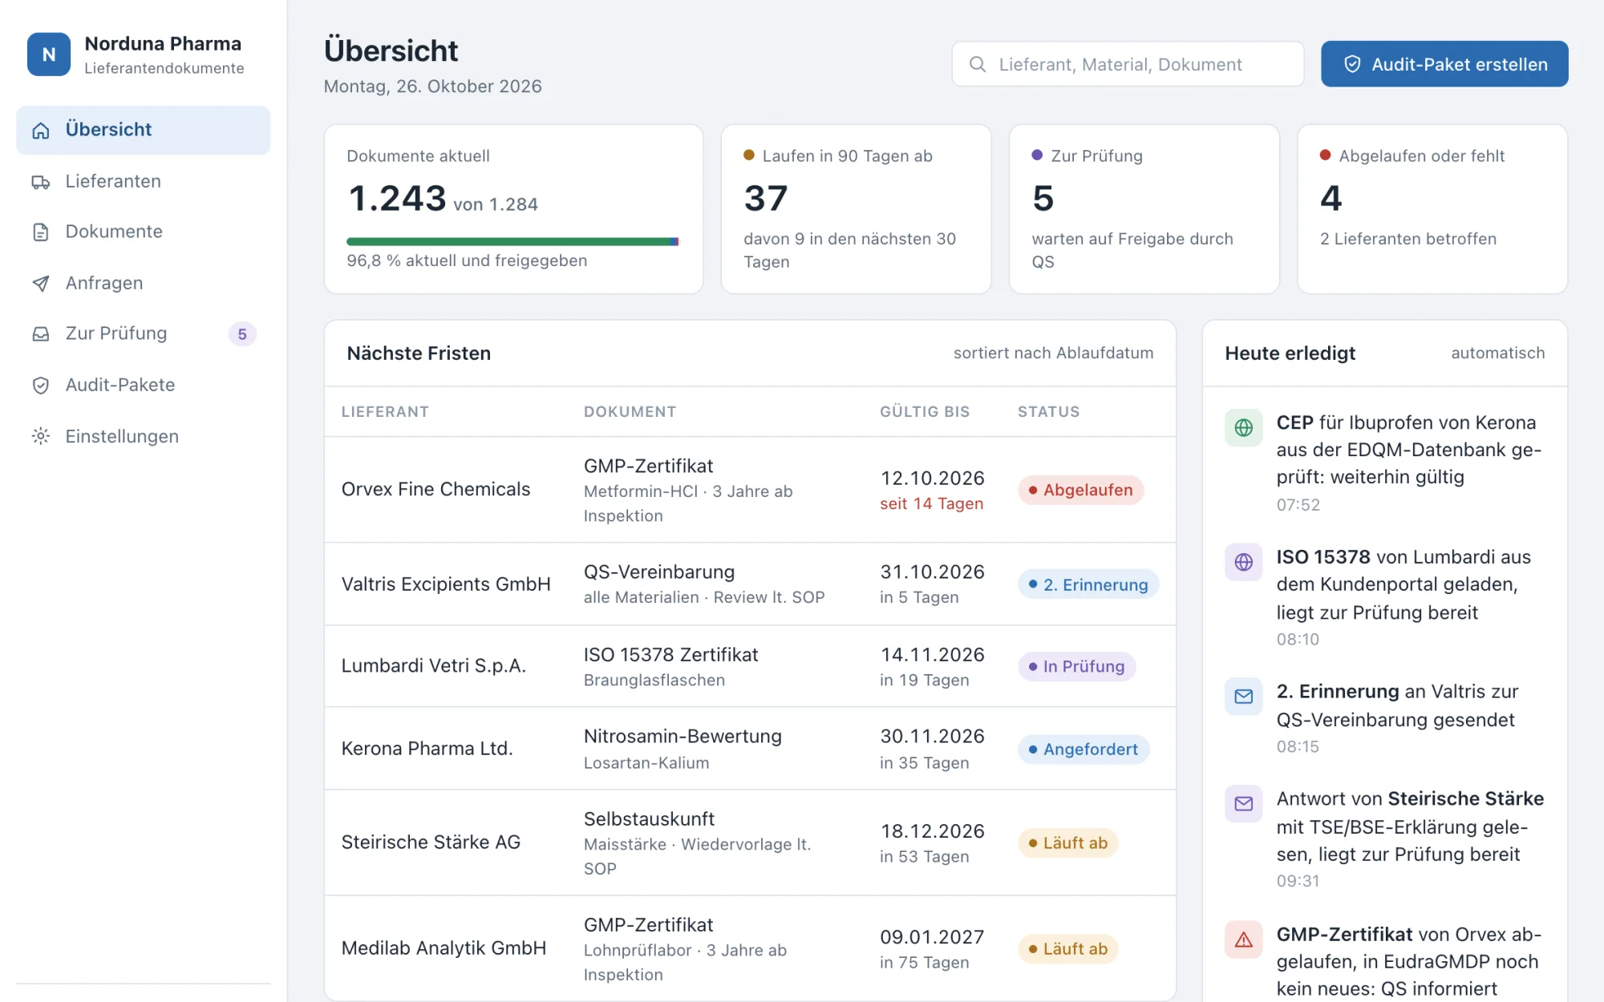Image resolution: width=1604 pixels, height=1002 pixels.
Task: Open Audit-Pakete from the sidebar
Action: 144,386
